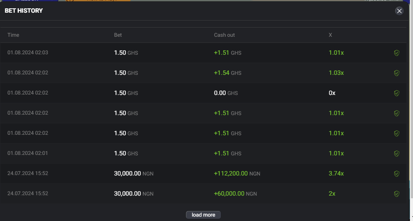Click the shield icon on the 0x row
This screenshot has height=221, width=413.
(x=396, y=93)
